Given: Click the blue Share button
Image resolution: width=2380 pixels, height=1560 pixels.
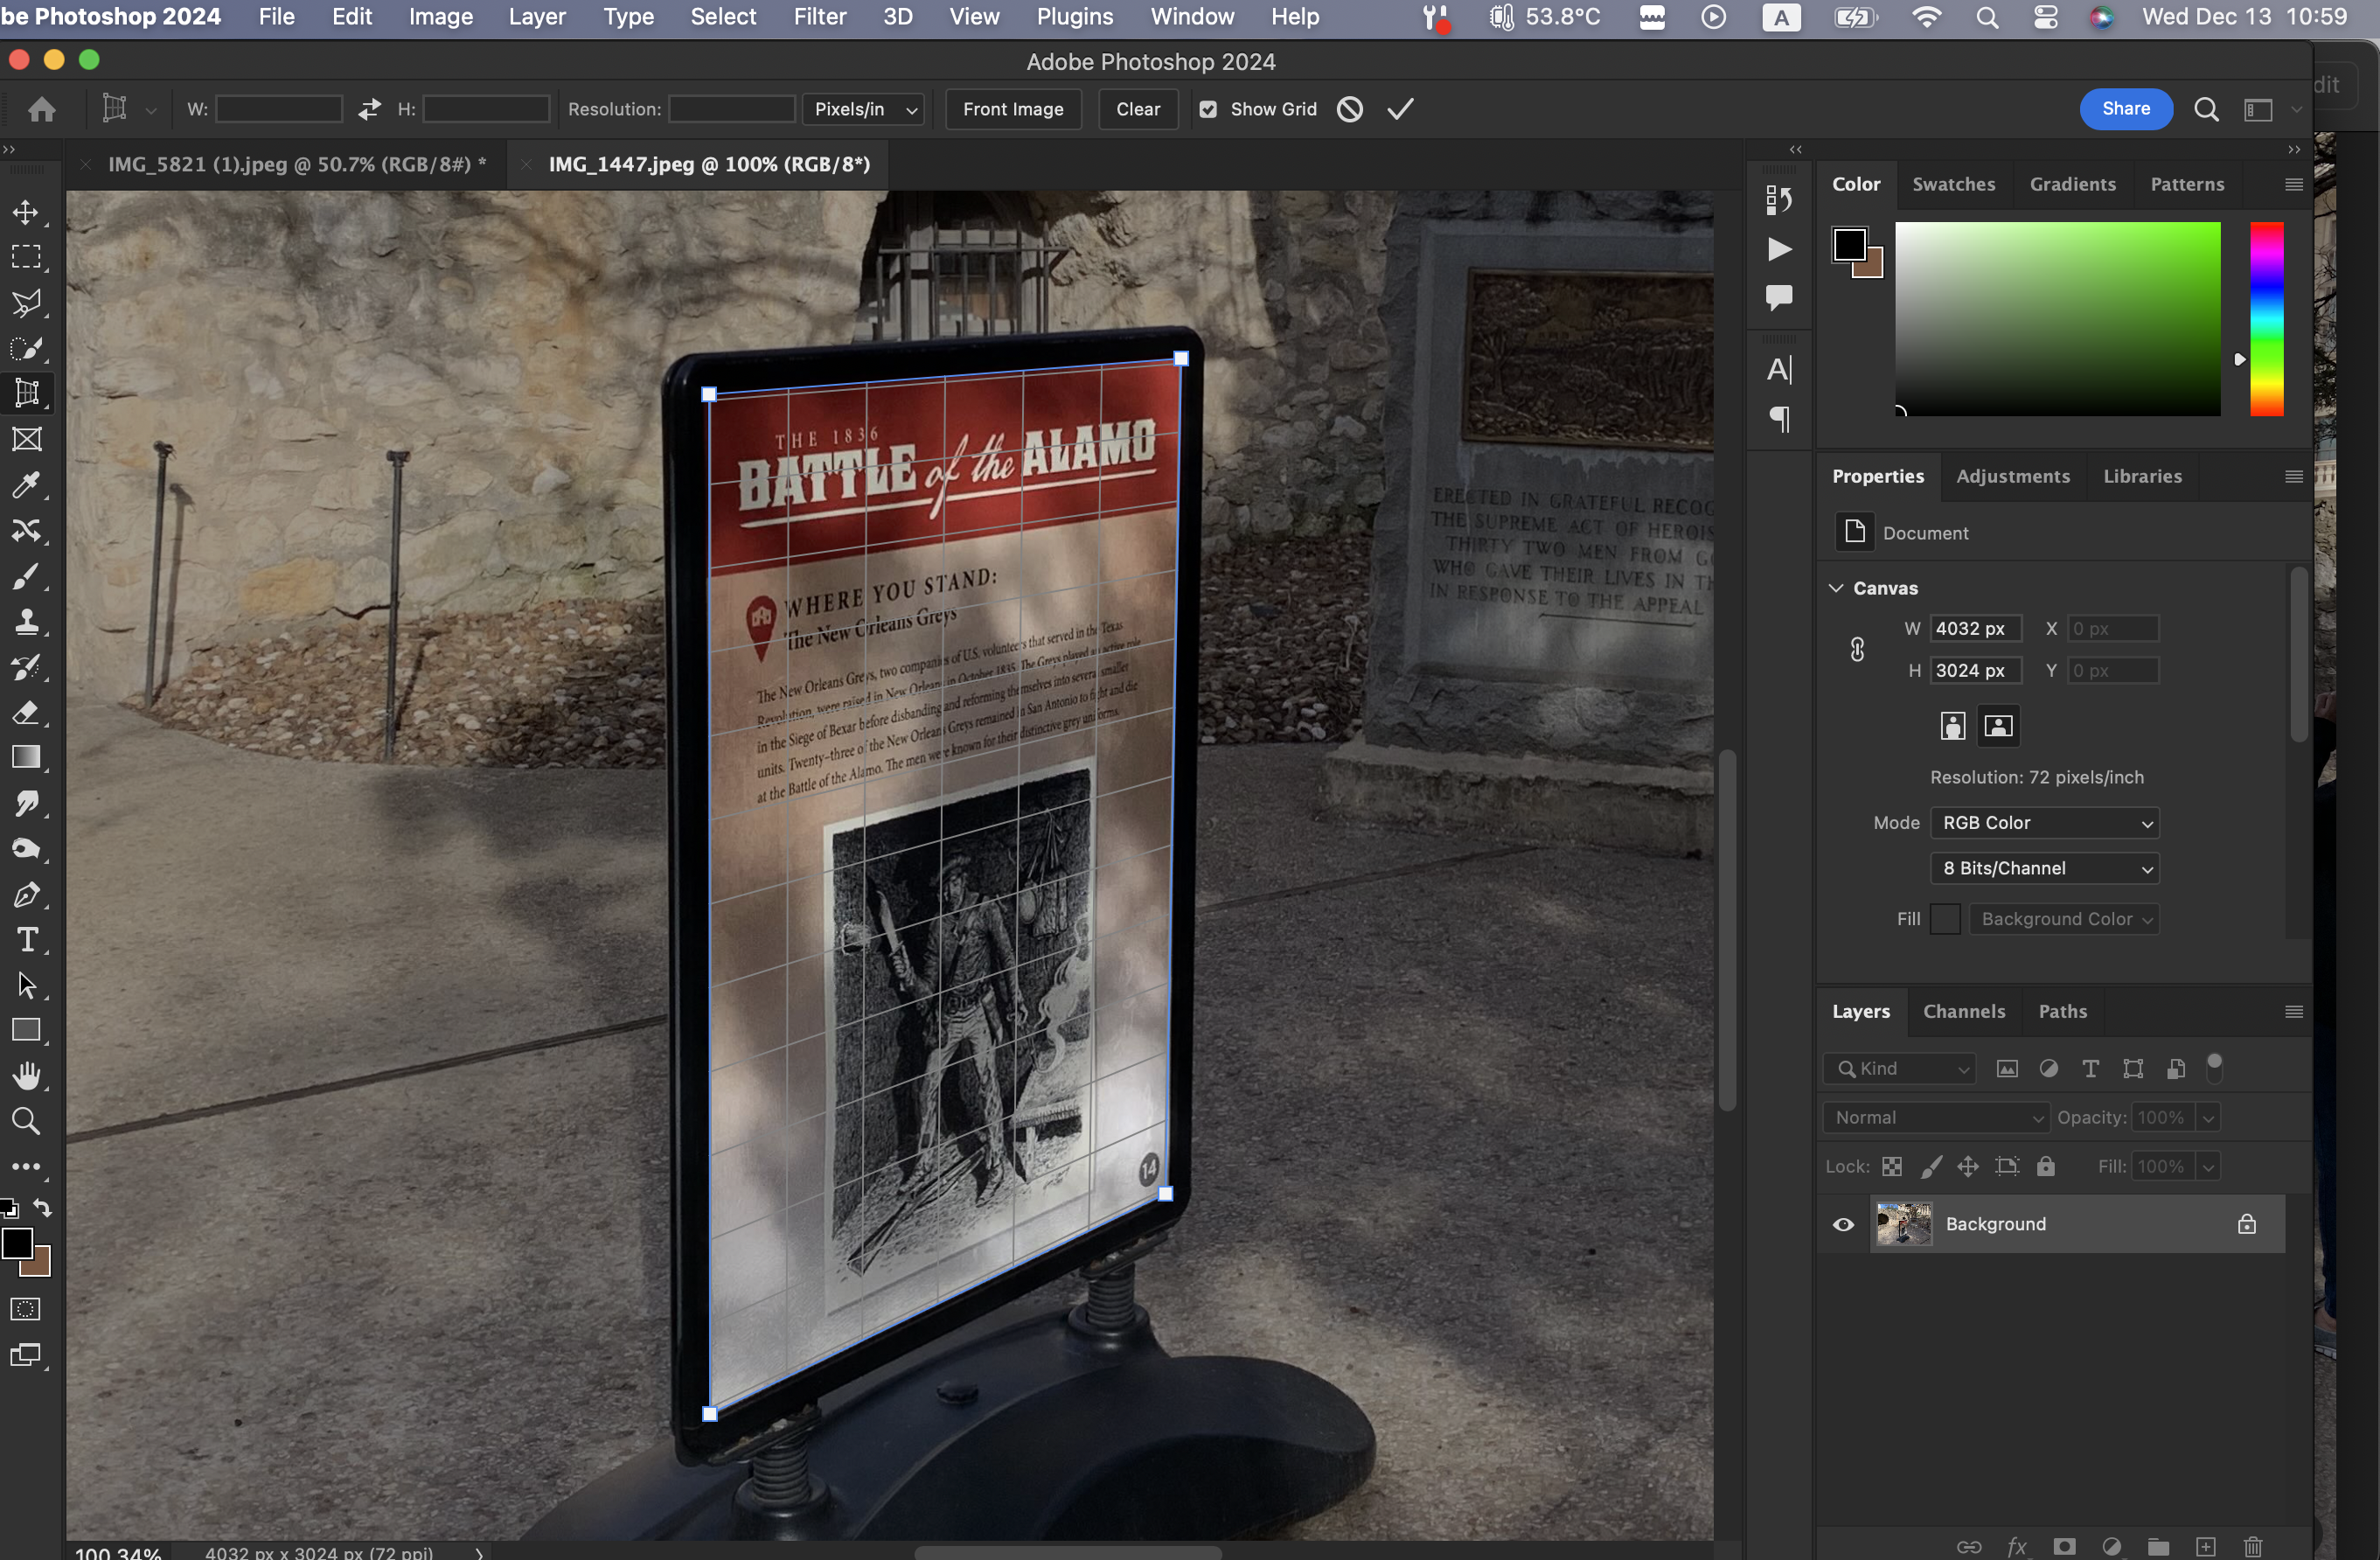Looking at the screenshot, I should [2125, 109].
